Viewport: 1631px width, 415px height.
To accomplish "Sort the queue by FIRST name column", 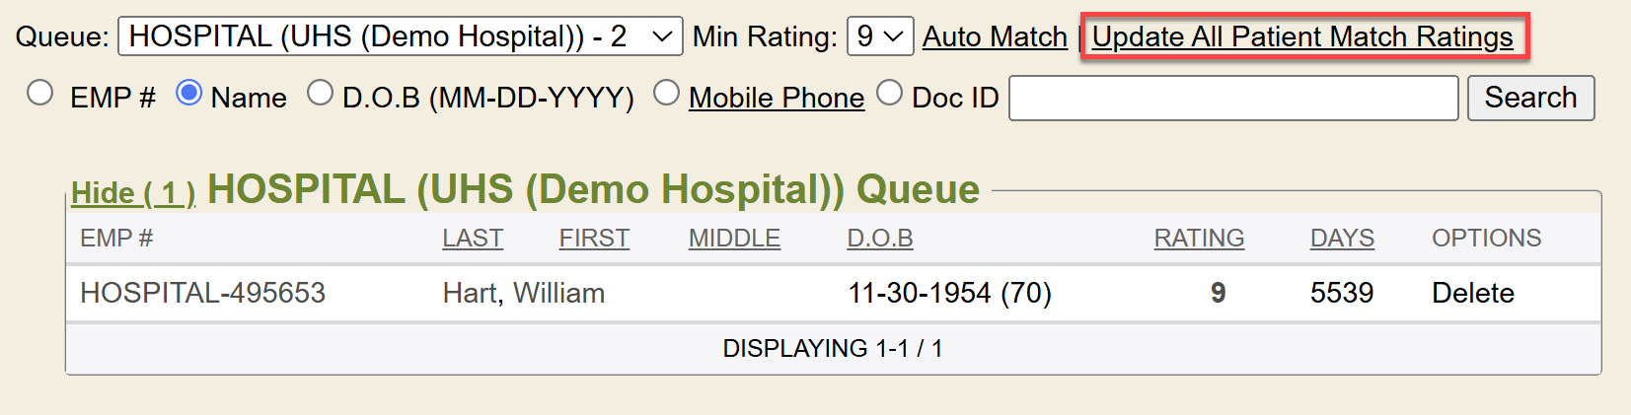I will 594,239.
